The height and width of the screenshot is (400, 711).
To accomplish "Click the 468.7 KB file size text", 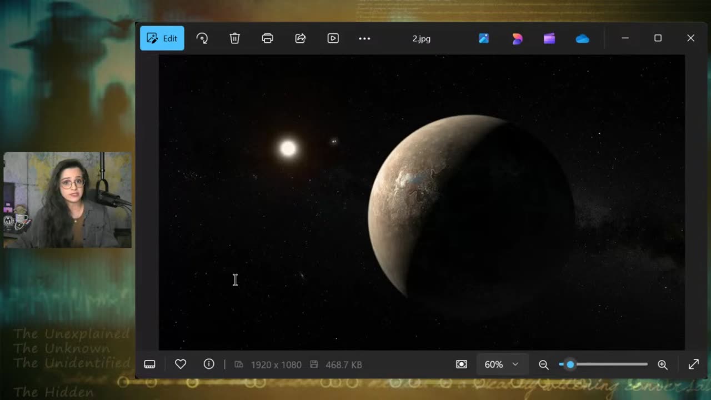I will point(343,365).
